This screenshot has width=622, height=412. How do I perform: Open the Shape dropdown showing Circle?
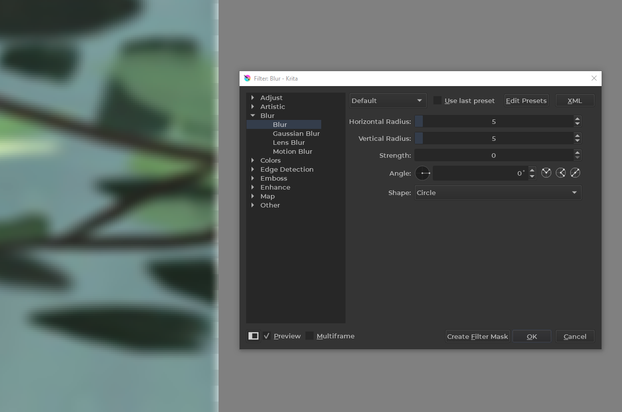coord(498,193)
